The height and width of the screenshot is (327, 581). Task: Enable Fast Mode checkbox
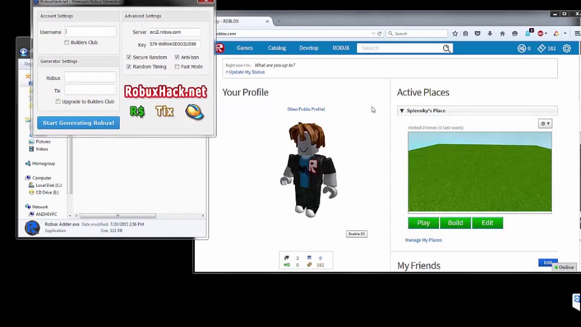[177, 67]
